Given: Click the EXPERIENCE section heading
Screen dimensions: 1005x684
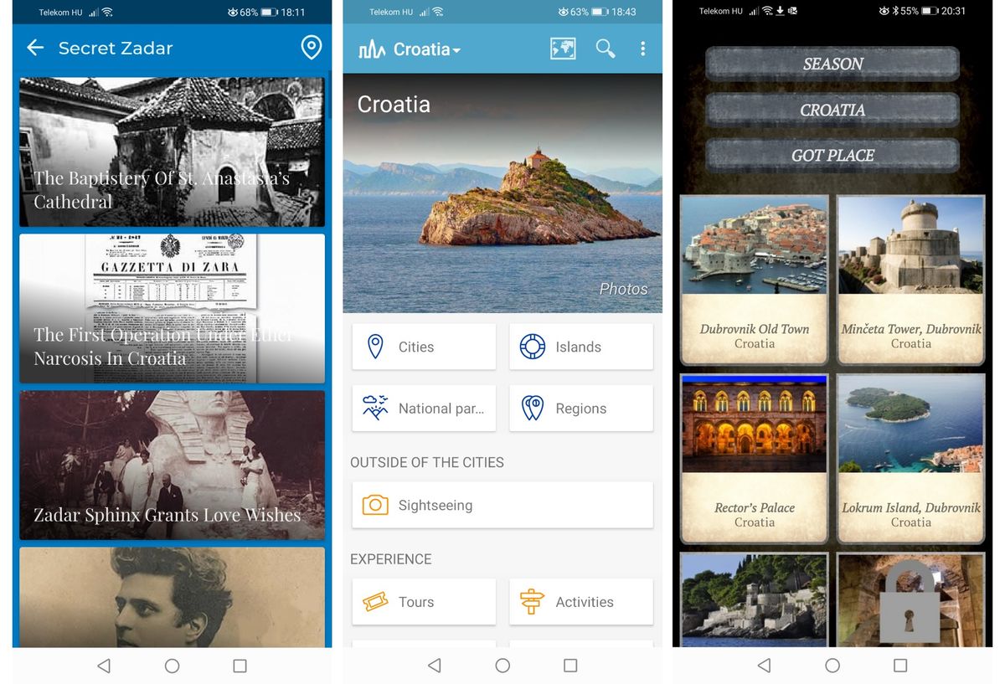Looking at the screenshot, I should 391,559.
